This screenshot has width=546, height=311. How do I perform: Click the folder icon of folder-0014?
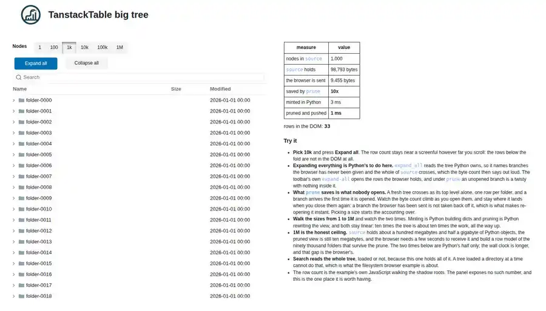tap(22, 253)
